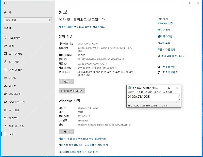Open Microsoft 소프트웨어 사용 조건 link
The height and width of the screenshot is (157, 203).
[x=78, y=152]
